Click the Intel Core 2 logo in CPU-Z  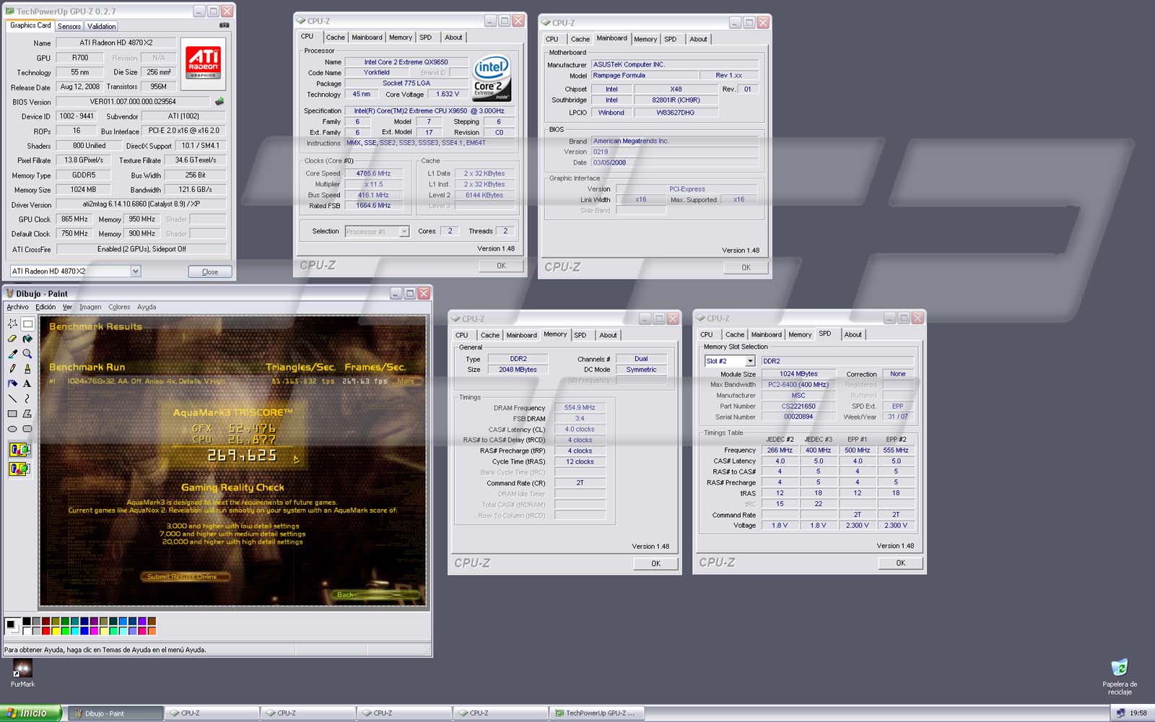(x=492, y=78)
